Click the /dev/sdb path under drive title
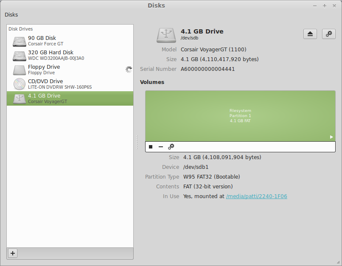This screenshot has height=266, width=342. tap(189, 38)
